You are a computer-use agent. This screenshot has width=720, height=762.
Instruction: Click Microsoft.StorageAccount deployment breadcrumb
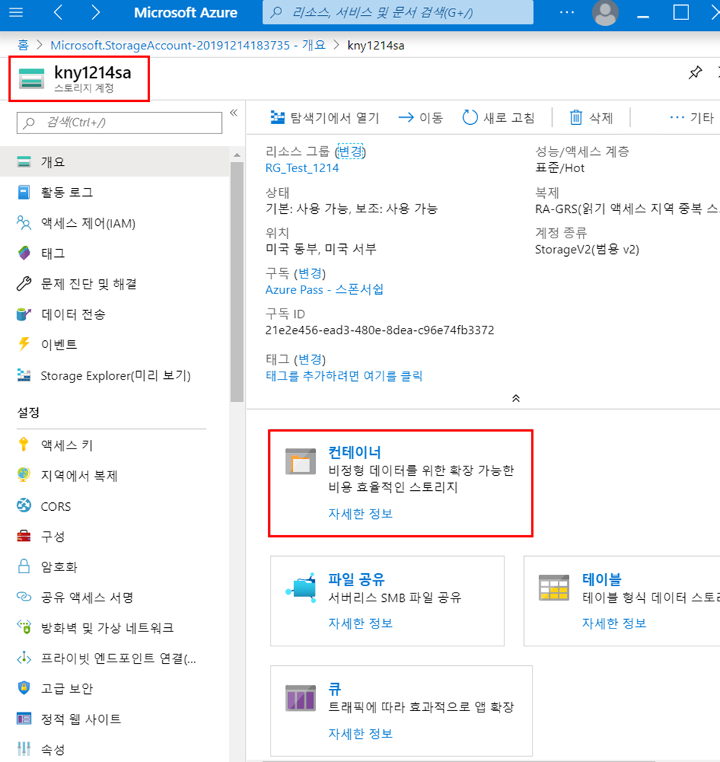click(x=187, y=45)
